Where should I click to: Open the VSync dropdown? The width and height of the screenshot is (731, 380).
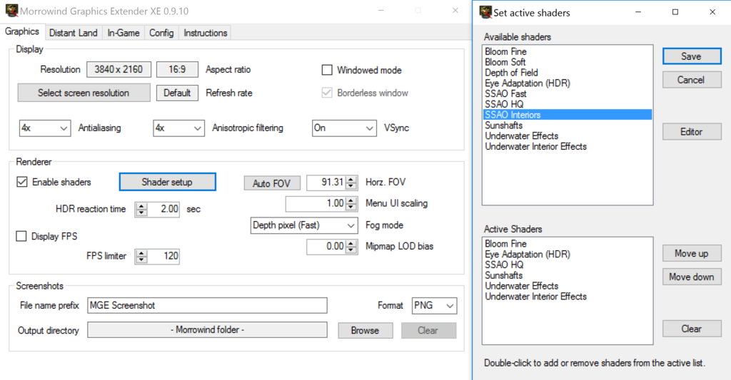[344, 128]
